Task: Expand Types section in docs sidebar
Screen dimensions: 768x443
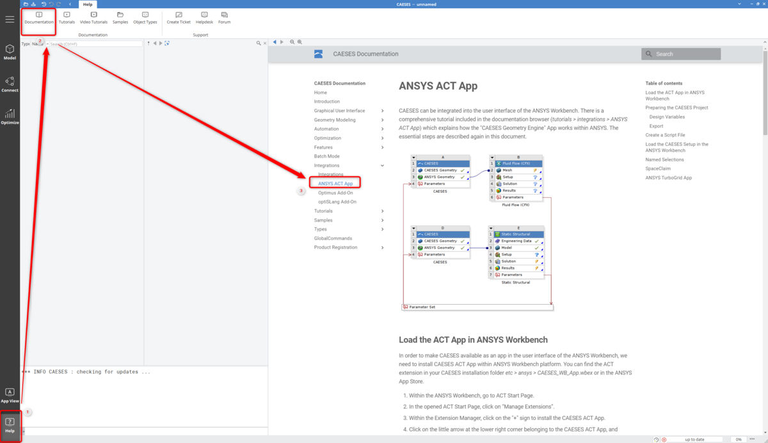Action: tap(383, 229)
